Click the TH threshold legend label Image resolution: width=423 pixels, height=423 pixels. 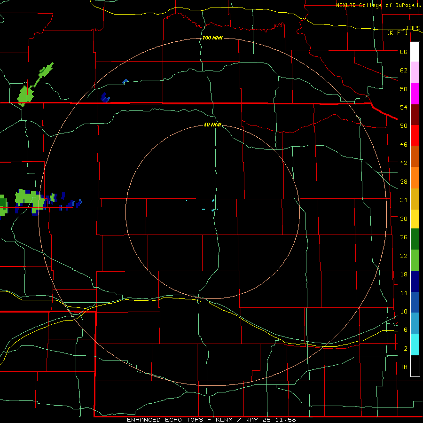click(x=404, y=367)
